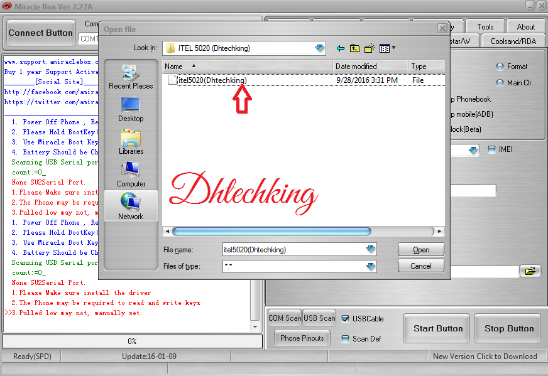Click Ready(SPD) in status bar

coord(32,356)
